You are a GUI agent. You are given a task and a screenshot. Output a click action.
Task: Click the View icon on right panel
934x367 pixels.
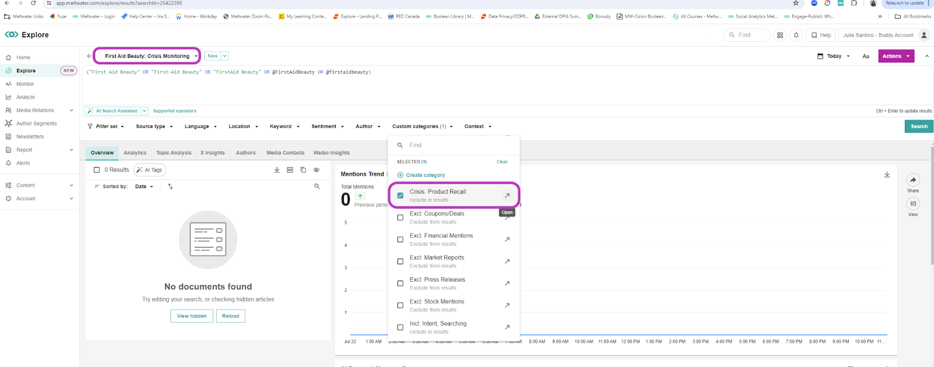point(913,204)
